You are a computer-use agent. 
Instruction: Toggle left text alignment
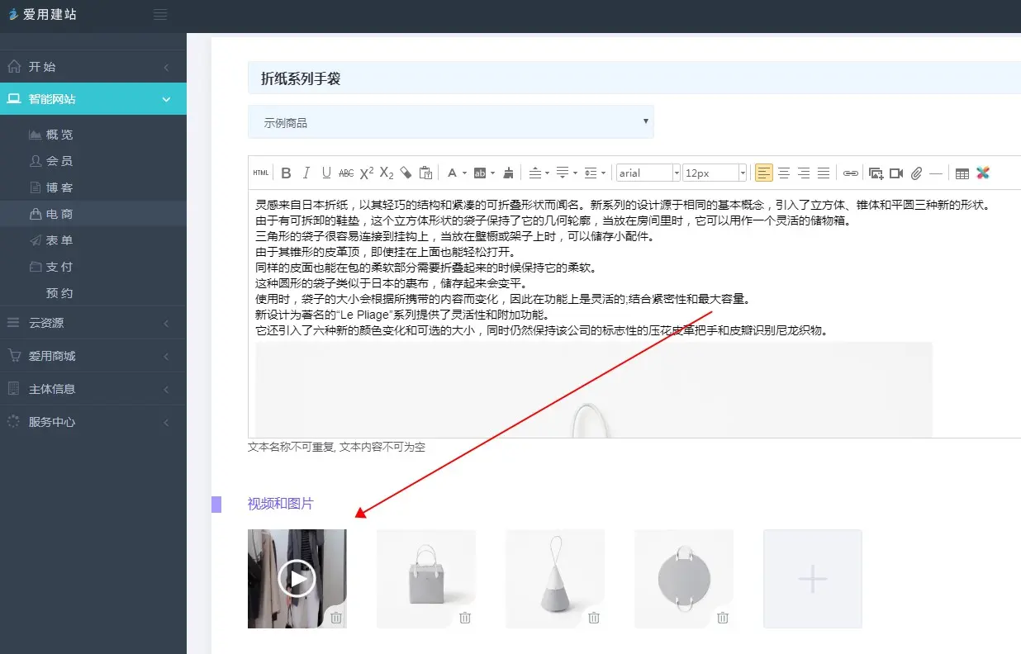[763, 173]
